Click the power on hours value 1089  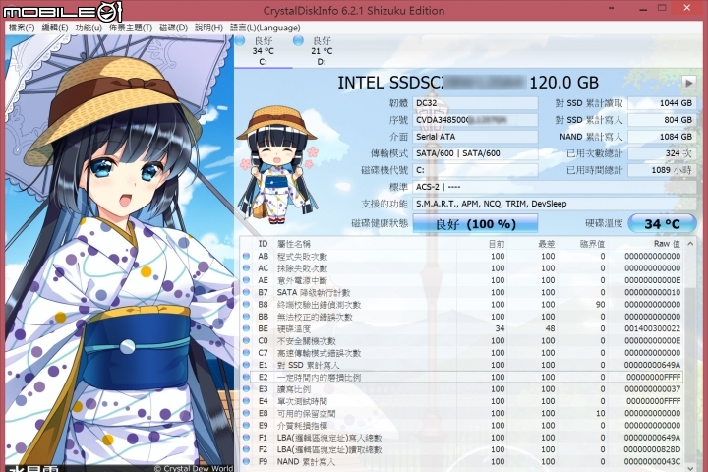click(662, 170)
